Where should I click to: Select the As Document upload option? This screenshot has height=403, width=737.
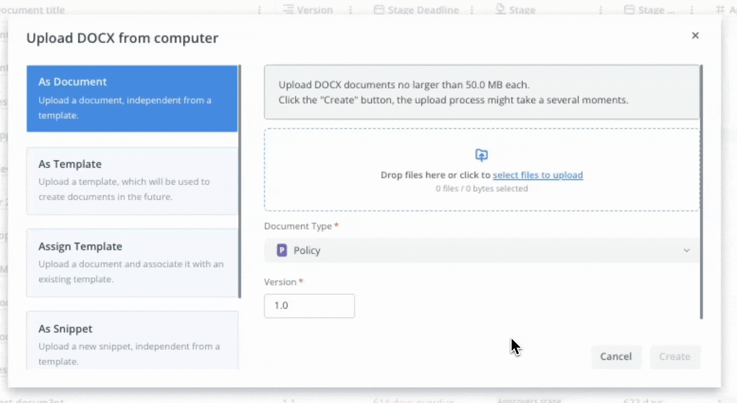[132, 99]
